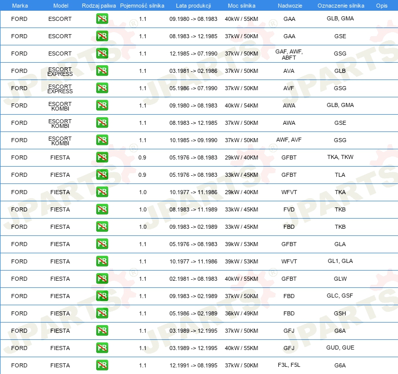Select the date range 10.1985 -> 09.1990

(193, 140)
